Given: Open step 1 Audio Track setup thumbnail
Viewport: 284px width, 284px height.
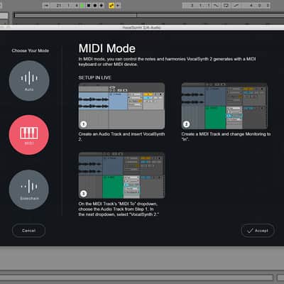Looking at the screenshot, I should (x=121, y=106).
